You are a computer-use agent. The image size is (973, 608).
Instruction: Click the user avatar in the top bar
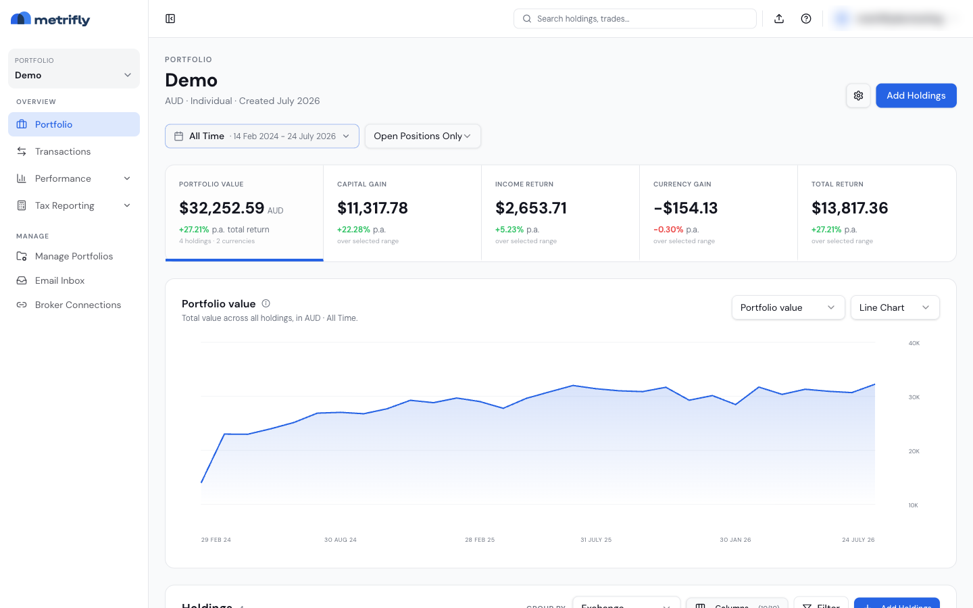point(842,19)
